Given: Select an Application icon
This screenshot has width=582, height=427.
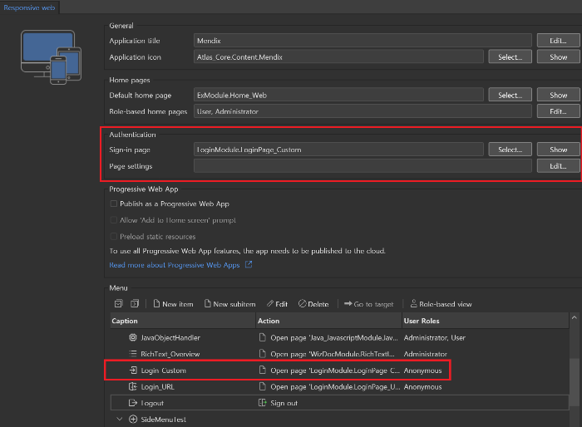Looking at the screenshot, I should pos(510,57).
